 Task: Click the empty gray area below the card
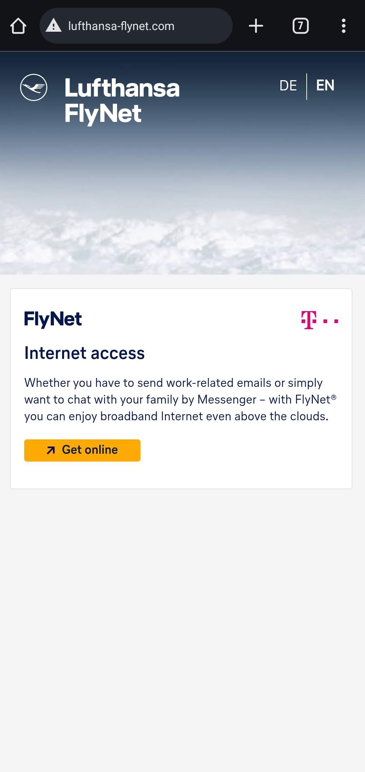click(182, 614)
